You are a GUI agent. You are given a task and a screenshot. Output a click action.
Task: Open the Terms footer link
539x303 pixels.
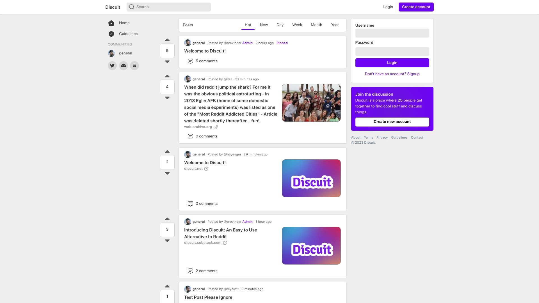pyautogui.click(x=368, y=137)
